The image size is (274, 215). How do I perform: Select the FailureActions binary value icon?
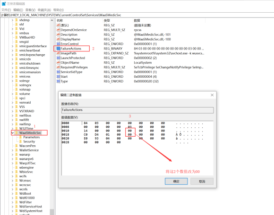(x=59, y=49)
